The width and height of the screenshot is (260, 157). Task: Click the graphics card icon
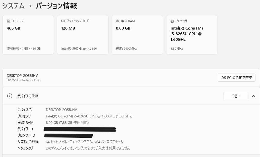click(x=63, y=21)
